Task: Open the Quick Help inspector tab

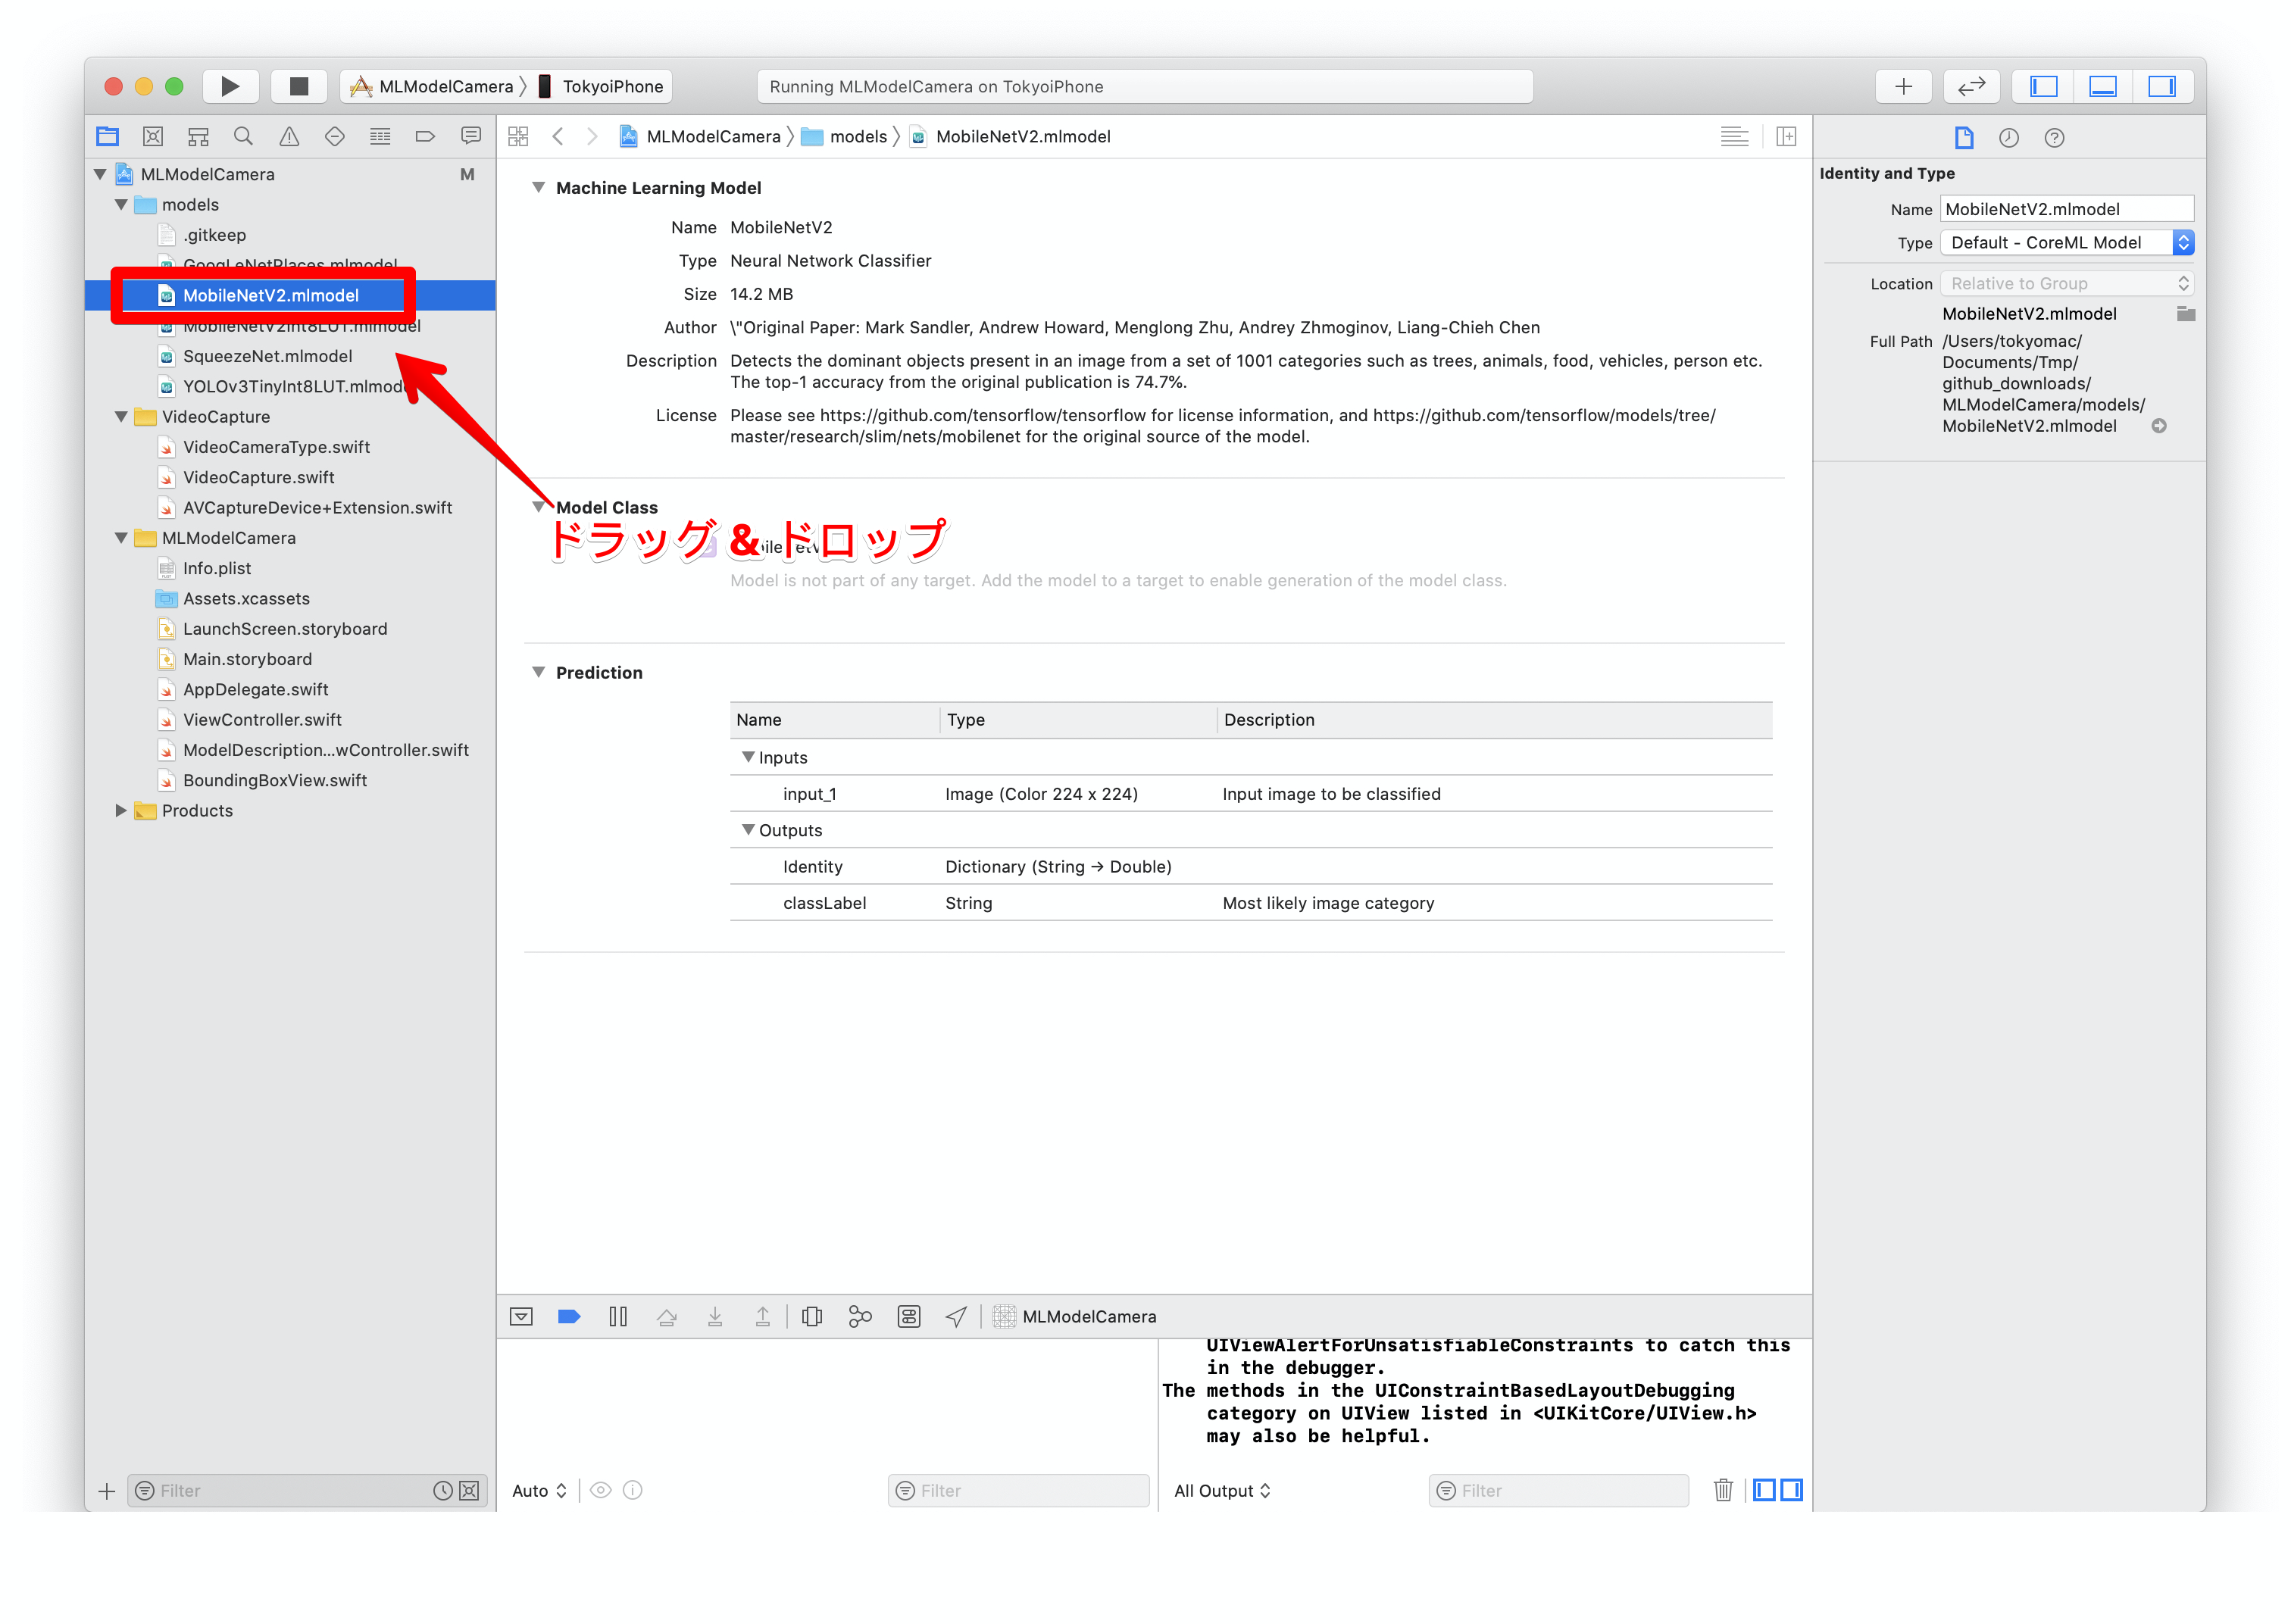Action: coord(2054,138)
